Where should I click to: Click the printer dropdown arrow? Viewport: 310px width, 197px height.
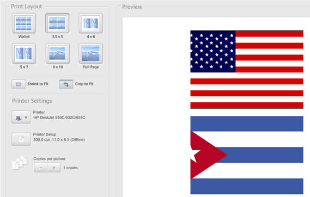click(x=26, y=118)
